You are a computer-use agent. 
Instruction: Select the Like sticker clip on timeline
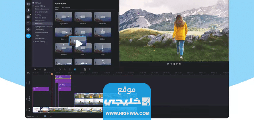[63, 77]
